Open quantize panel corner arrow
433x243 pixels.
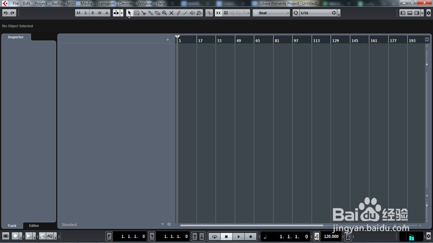[x=339, y=13]
